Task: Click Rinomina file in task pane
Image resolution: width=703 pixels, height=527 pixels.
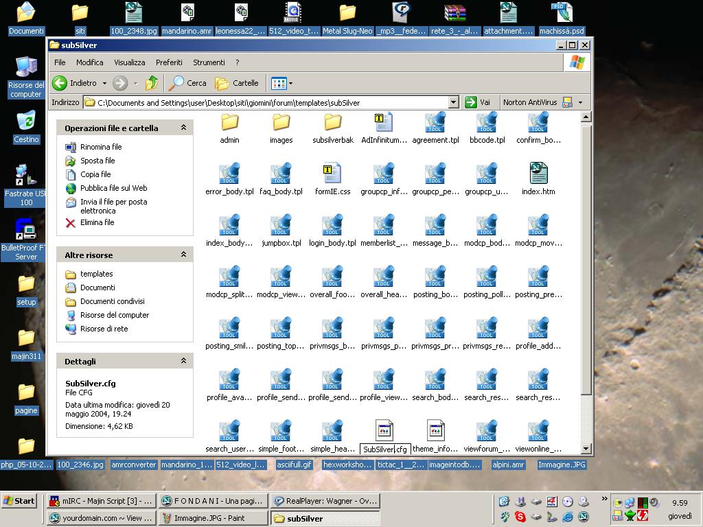Action: (101, 147)
